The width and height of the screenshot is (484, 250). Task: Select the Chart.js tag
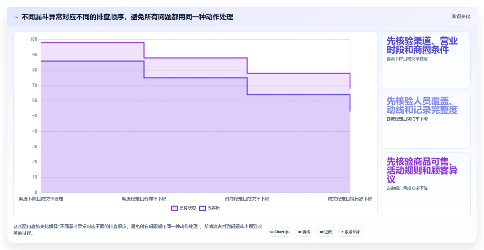click(279, 232)
